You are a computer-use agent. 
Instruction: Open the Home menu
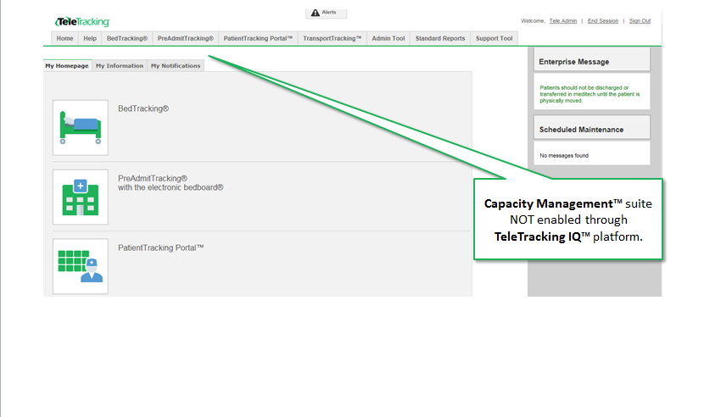[x=64, y=39]
